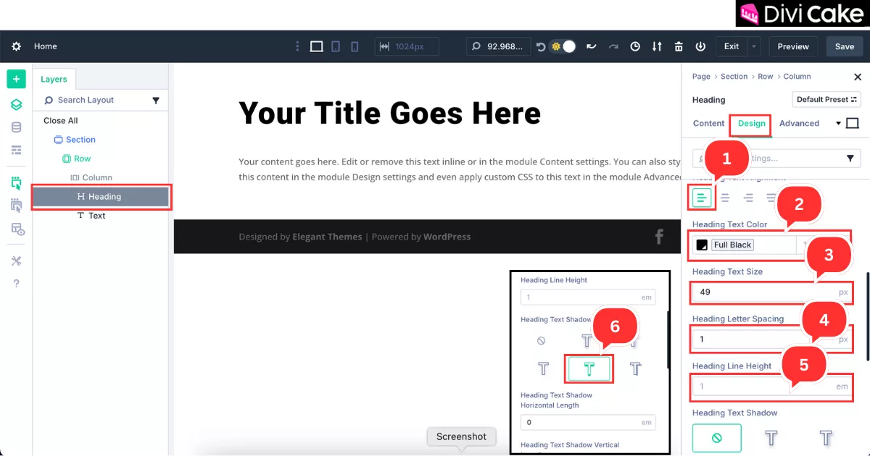Switch to desktop view icon

pos(317,46)
